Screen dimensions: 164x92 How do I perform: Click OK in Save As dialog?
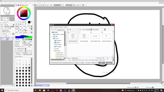pyautogui.click(x=101, y=63)
